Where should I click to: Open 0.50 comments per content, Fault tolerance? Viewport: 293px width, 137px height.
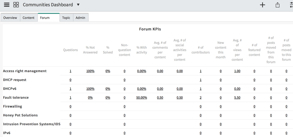(x=160, y=97)
